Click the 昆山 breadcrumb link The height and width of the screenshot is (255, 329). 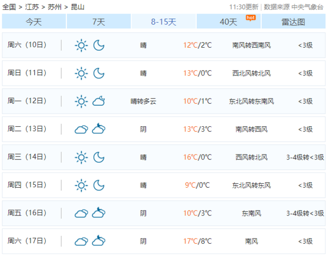pos(78,7)
